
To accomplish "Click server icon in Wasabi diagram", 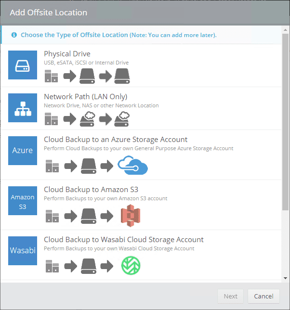I will point(52,266).
